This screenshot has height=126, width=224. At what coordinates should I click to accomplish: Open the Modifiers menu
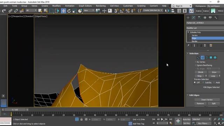[x=56, y=6]
